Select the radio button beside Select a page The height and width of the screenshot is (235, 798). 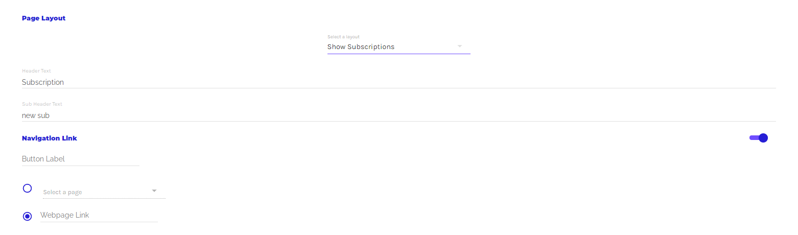[28, 189]
